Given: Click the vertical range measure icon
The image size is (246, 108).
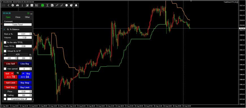Looking at the screenshot, I should pos(47,5).
